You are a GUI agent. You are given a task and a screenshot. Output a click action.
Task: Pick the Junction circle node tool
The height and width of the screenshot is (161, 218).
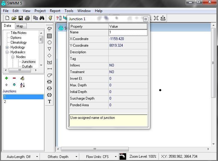pyautogui.click(x=50, y=42)
